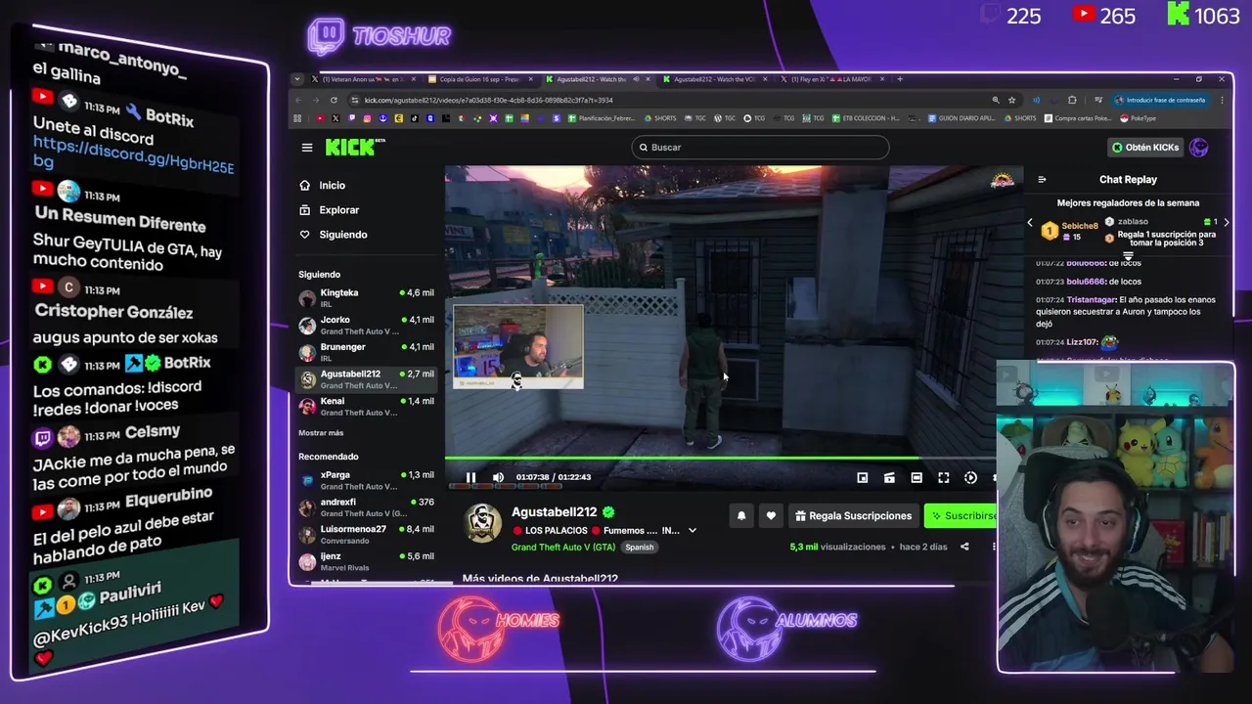This screenshot has width=1252, height=704.
Task: Click Obtén KICKs button
Action: point(1145,148)
